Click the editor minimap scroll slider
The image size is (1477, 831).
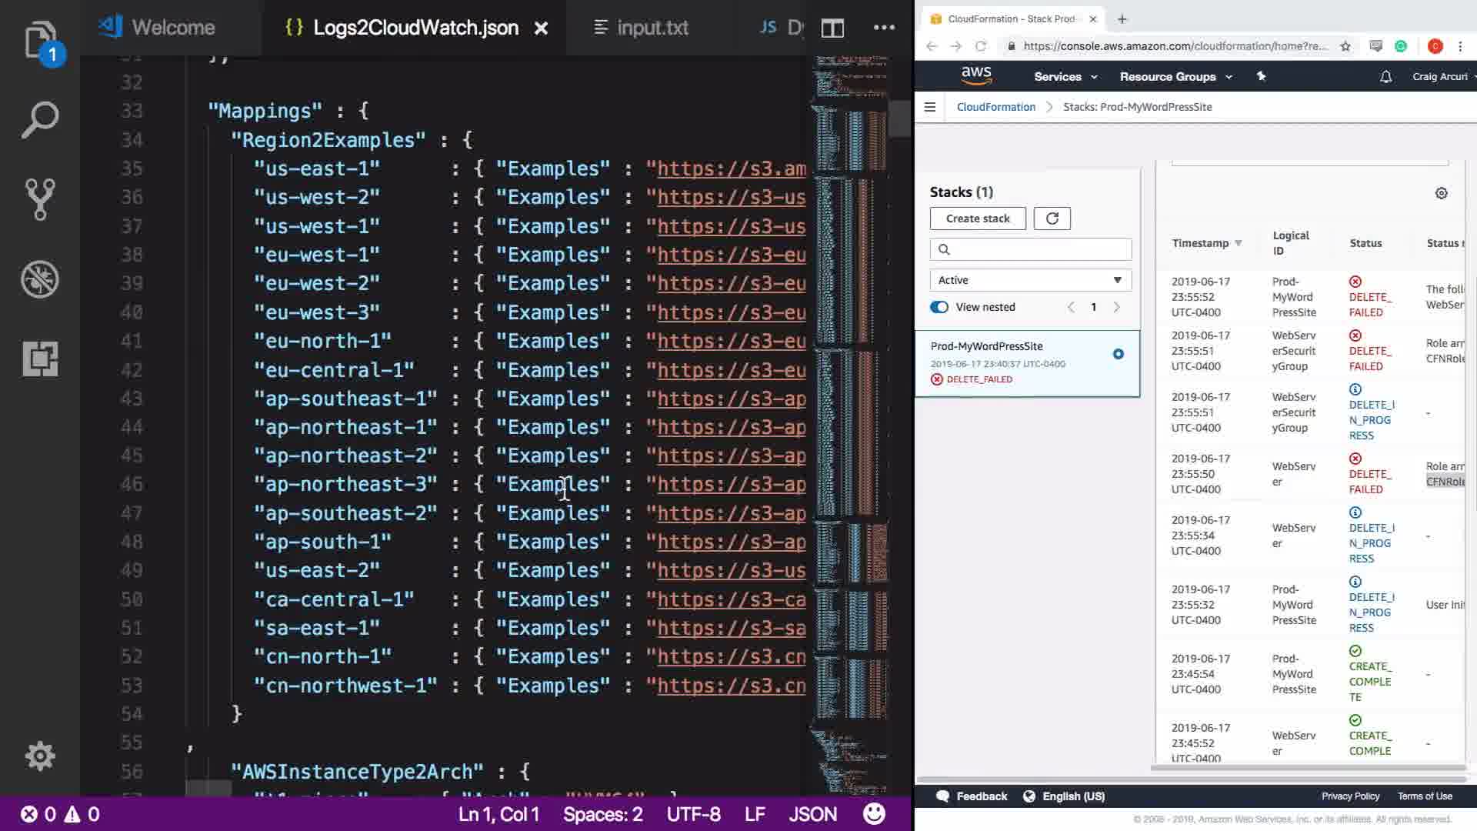click(899, 118)
